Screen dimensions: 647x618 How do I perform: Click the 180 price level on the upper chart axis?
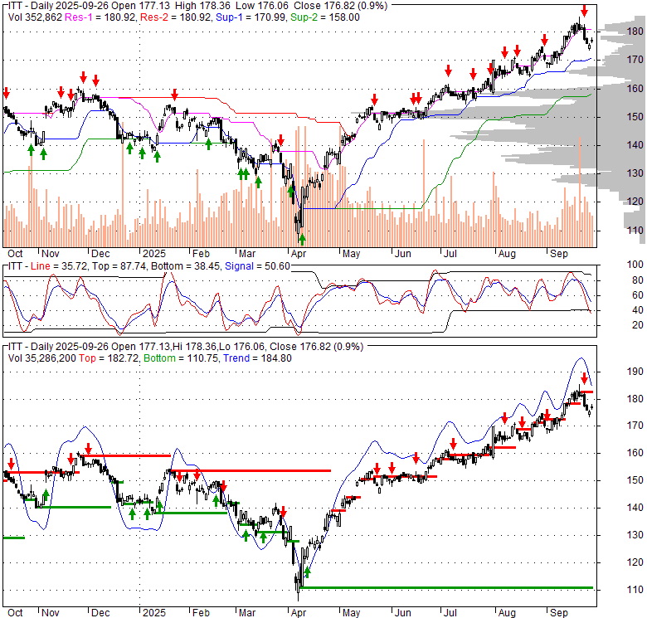click(x=635, y=32)
